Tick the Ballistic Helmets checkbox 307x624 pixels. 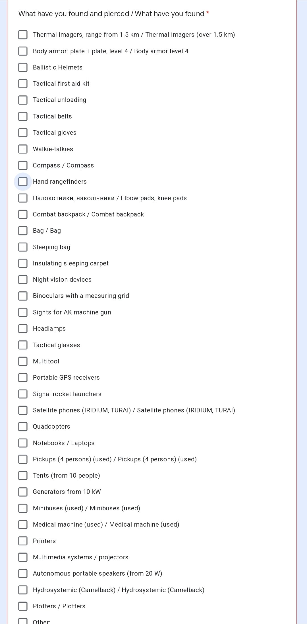[x=23, y=67]
